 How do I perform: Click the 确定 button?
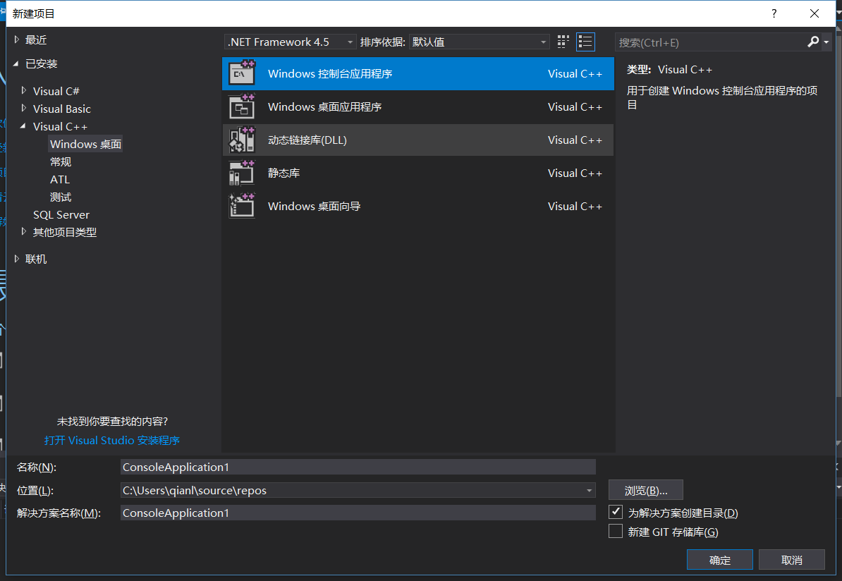click(719, 560)
